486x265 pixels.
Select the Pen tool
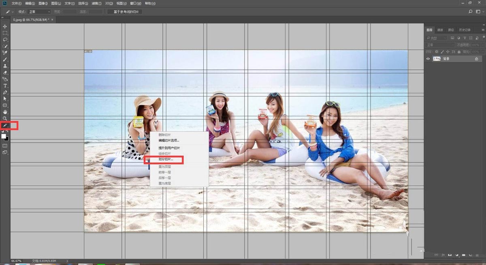pos(5,92)
